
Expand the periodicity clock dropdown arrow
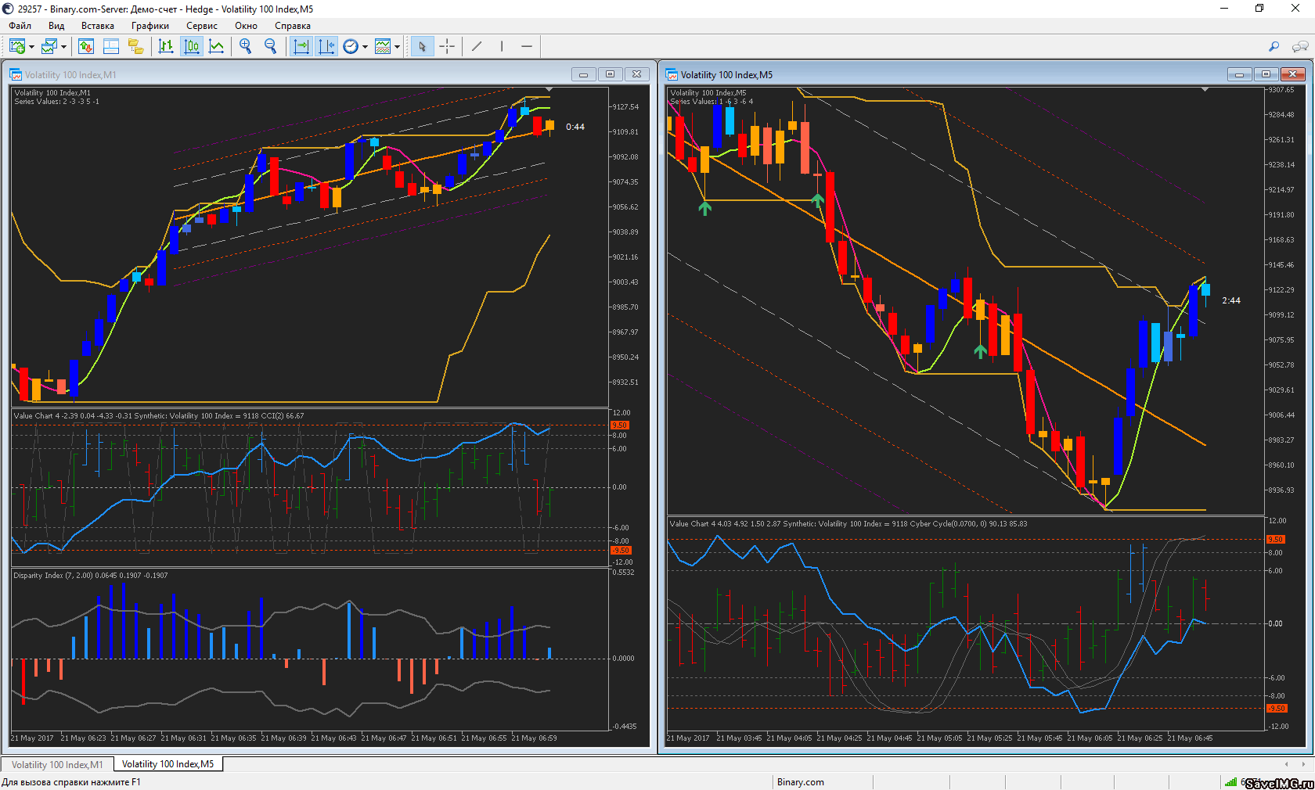365,47
